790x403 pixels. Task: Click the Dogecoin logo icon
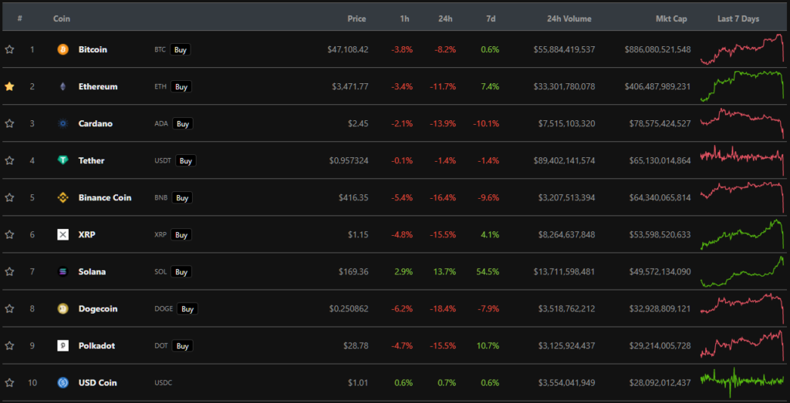(x=62, y=308)
